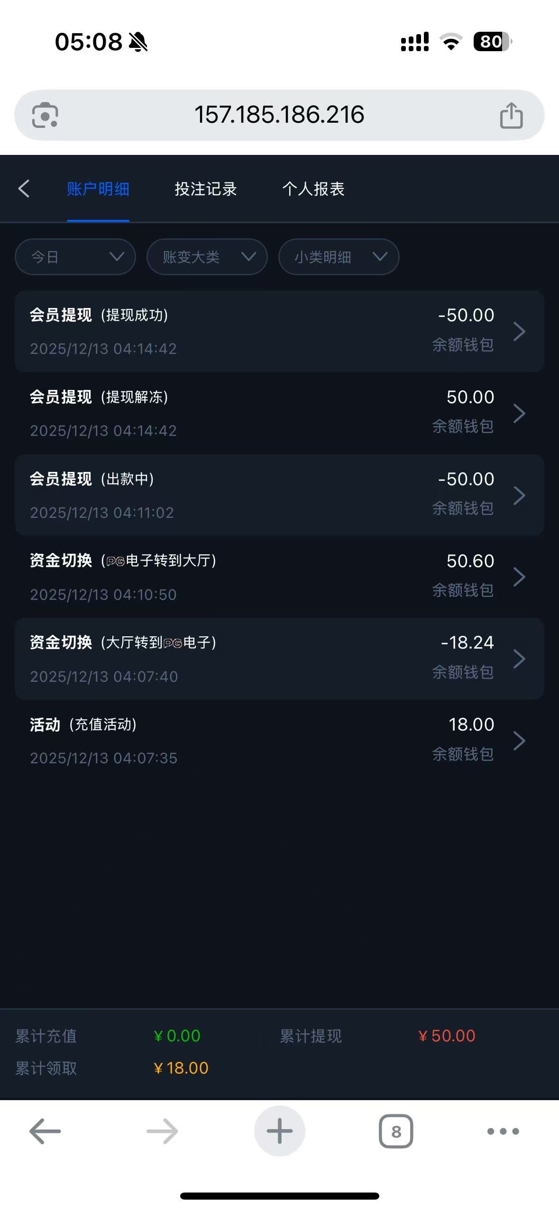The image size is (559, 1211).
Task: Switch to the 投注记录 tab
Action: 205,189
